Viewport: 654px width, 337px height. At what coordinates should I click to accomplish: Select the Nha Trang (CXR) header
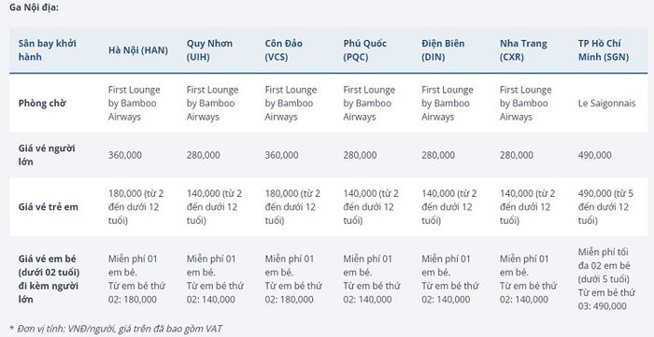coord(523,50)
